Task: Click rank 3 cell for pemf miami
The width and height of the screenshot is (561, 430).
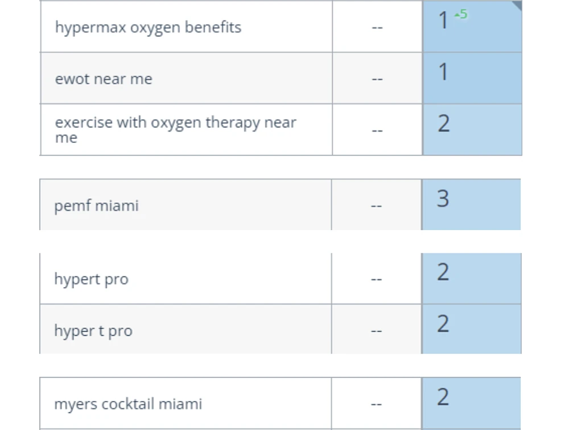Action: pos(471,205)
